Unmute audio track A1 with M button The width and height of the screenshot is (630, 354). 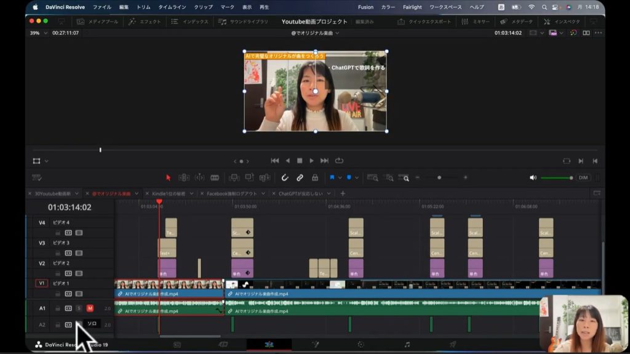[x=90, y=308]
